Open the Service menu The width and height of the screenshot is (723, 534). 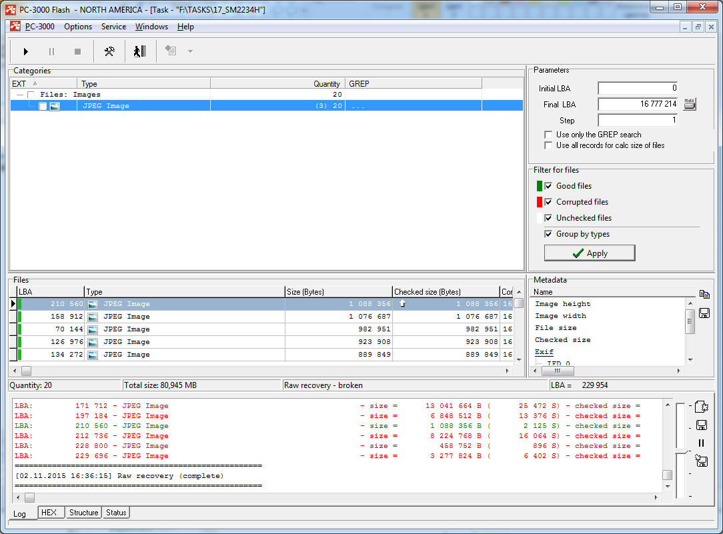click(113, 27)
